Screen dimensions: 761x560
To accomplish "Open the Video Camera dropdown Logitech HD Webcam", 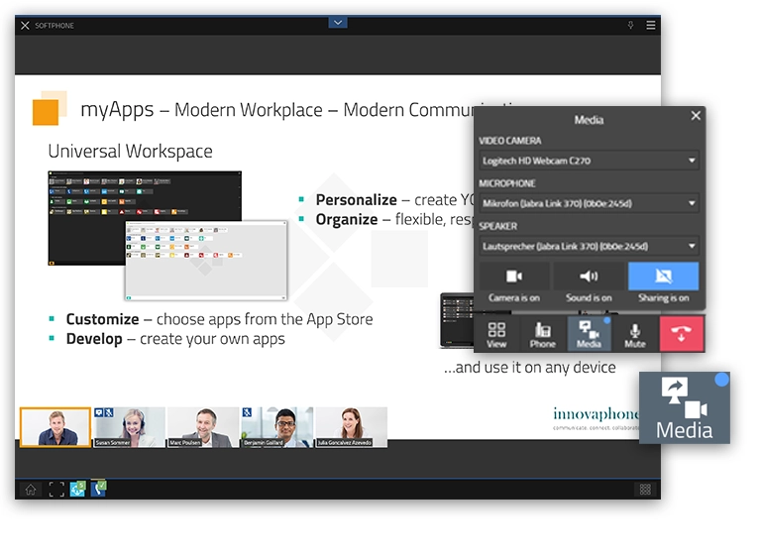I will point(590,161).
